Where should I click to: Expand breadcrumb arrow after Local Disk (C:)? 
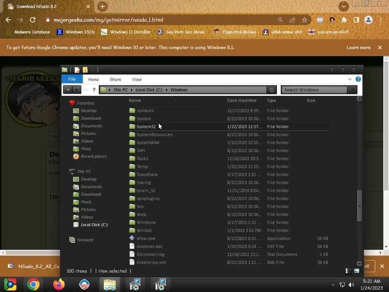point(166,90)
